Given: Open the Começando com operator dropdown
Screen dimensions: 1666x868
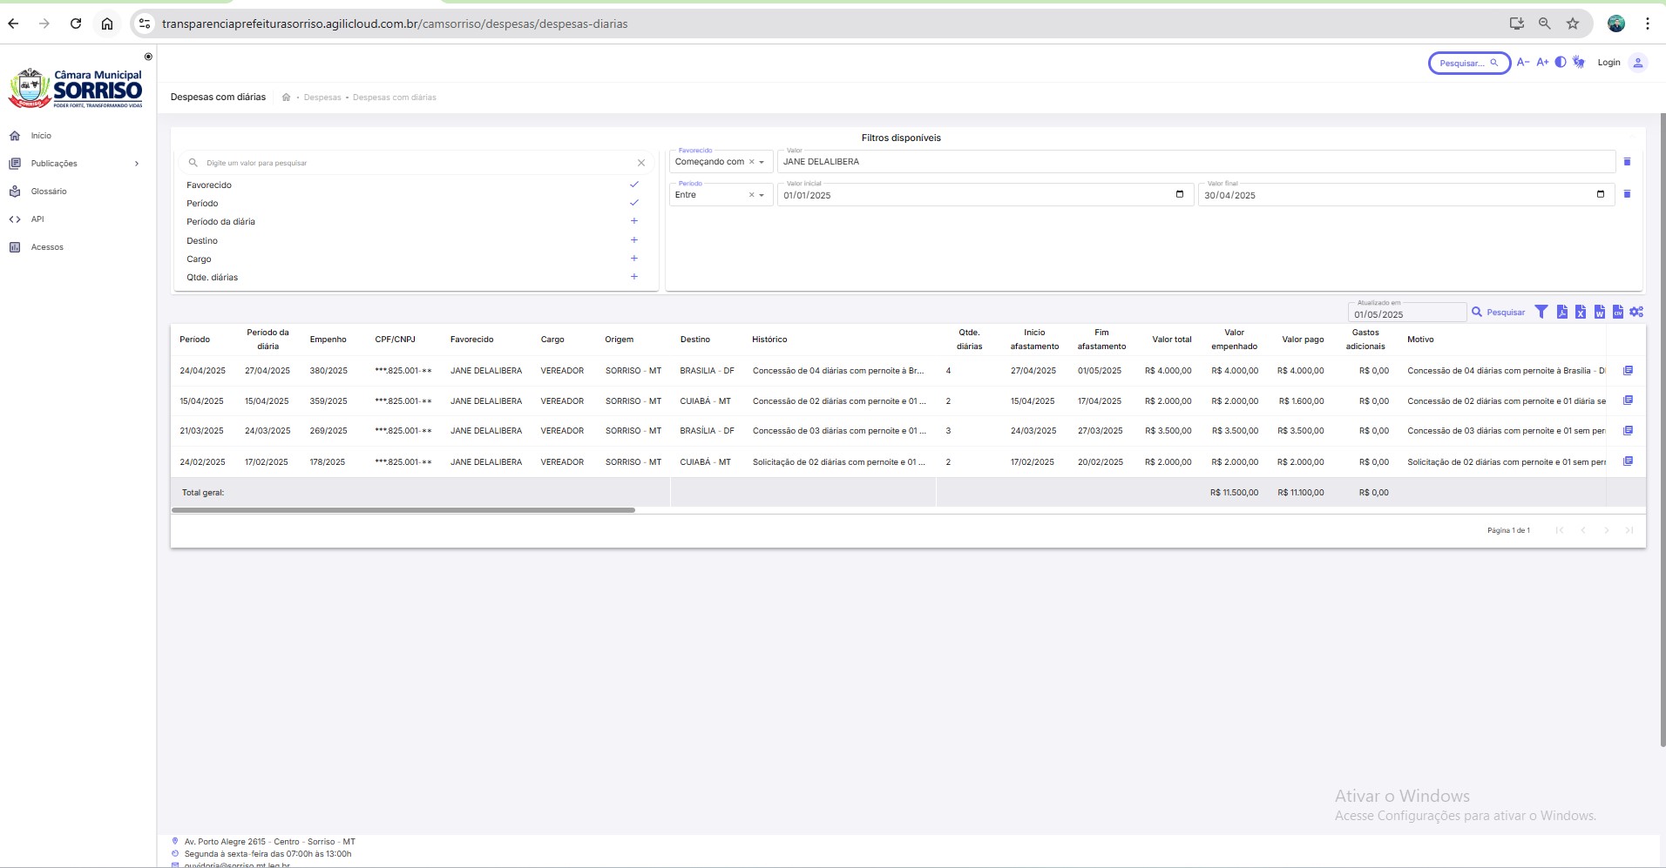Looking at the screenshot, I should click(762, 162).
